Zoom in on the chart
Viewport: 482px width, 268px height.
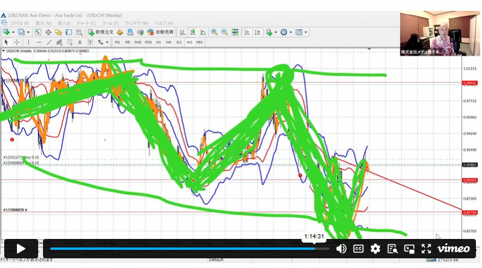214,32
